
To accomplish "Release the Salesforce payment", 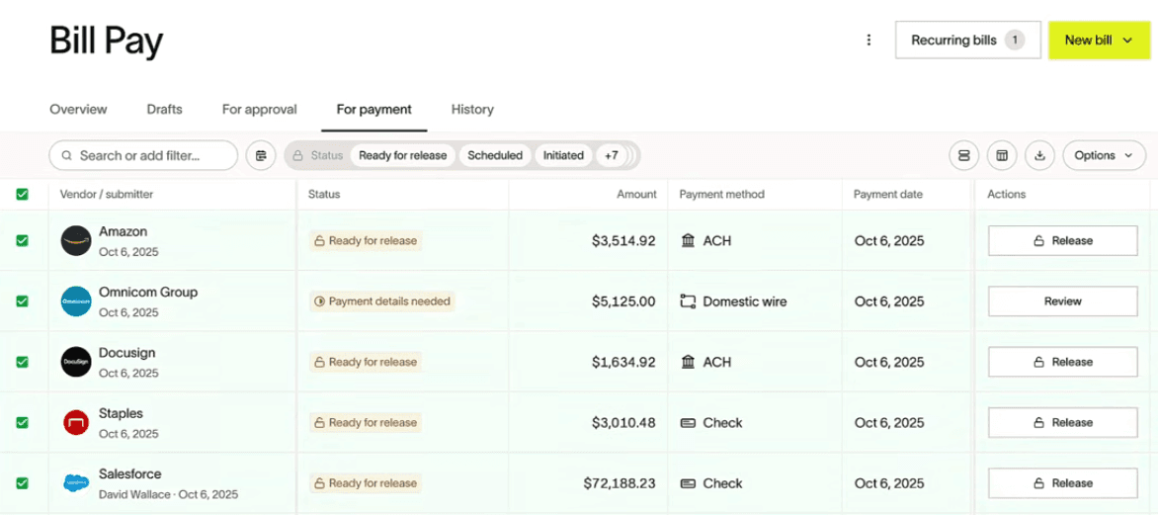I will point(1063,483).
